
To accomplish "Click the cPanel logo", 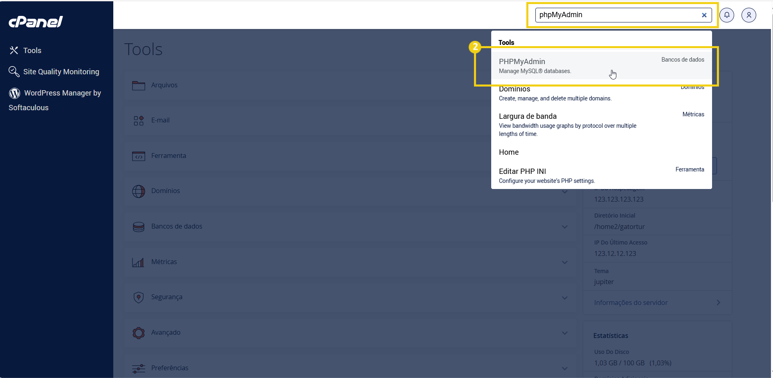I will [36, 22].
